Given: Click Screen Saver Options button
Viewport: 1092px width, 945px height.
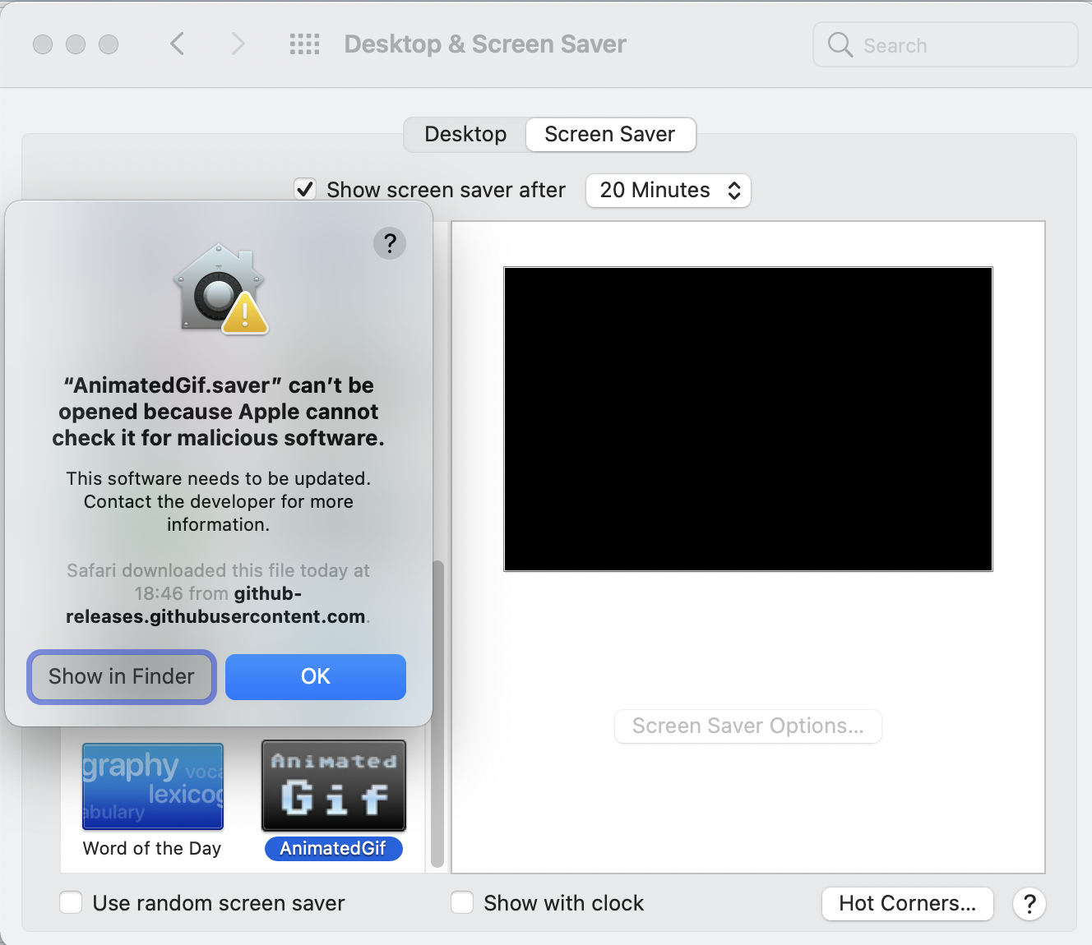Looking at the screenshot, I should [748, 726].
